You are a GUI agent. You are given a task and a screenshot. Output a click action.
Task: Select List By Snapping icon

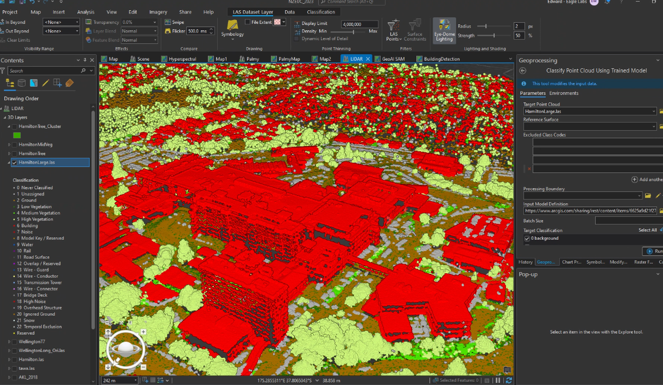click(x=58, y=83)
